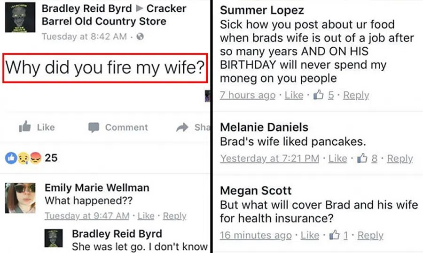Open Megan Scott's profile name
The image size is (423, 253).
click(x=256, y=191)
